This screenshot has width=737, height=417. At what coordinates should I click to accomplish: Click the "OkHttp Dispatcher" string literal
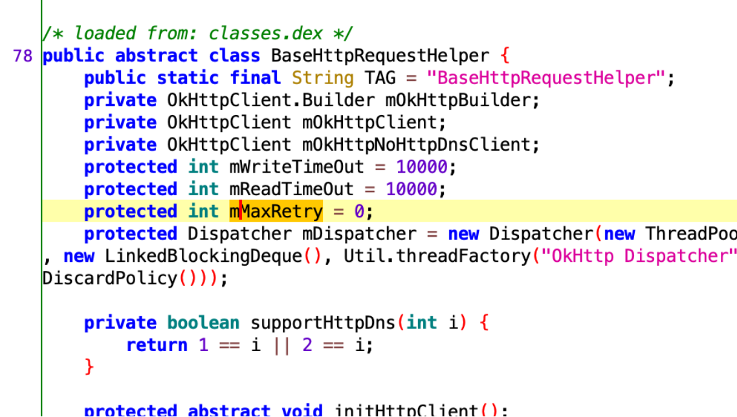(639, 257)
